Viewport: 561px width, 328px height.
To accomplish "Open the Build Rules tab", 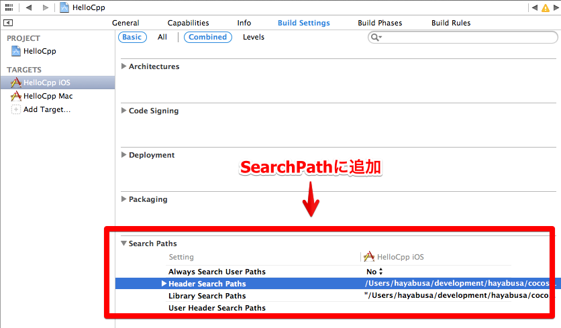I will (451, 23).
